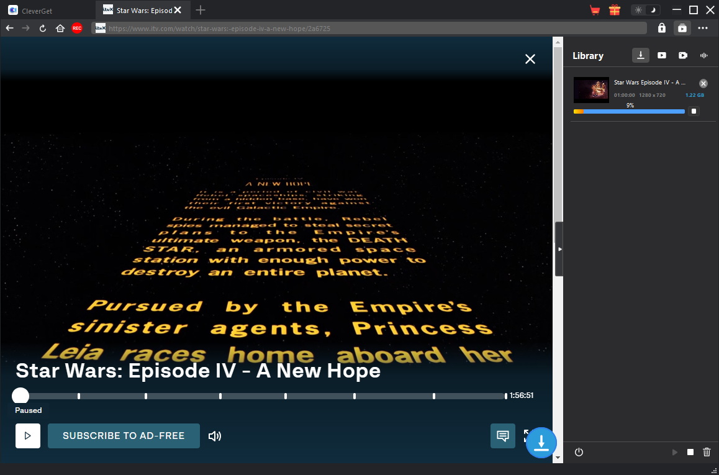
Task: Toggle subtitles with the captions button
Action: click(503, 436)
